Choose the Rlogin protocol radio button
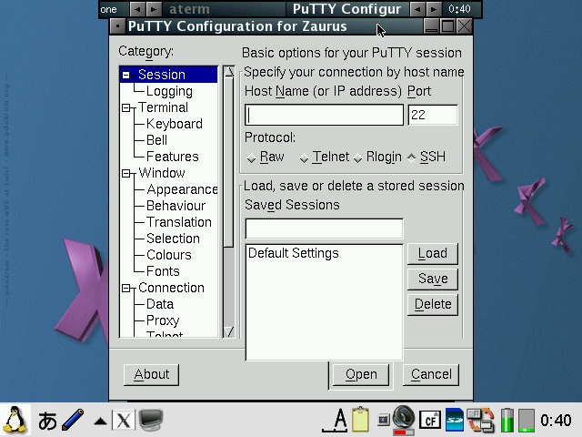Screen dimensions: 582x437 358,158
